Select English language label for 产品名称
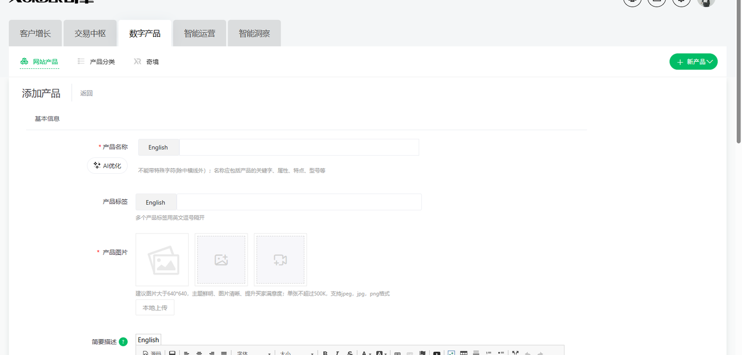 (x=158, y=147)
